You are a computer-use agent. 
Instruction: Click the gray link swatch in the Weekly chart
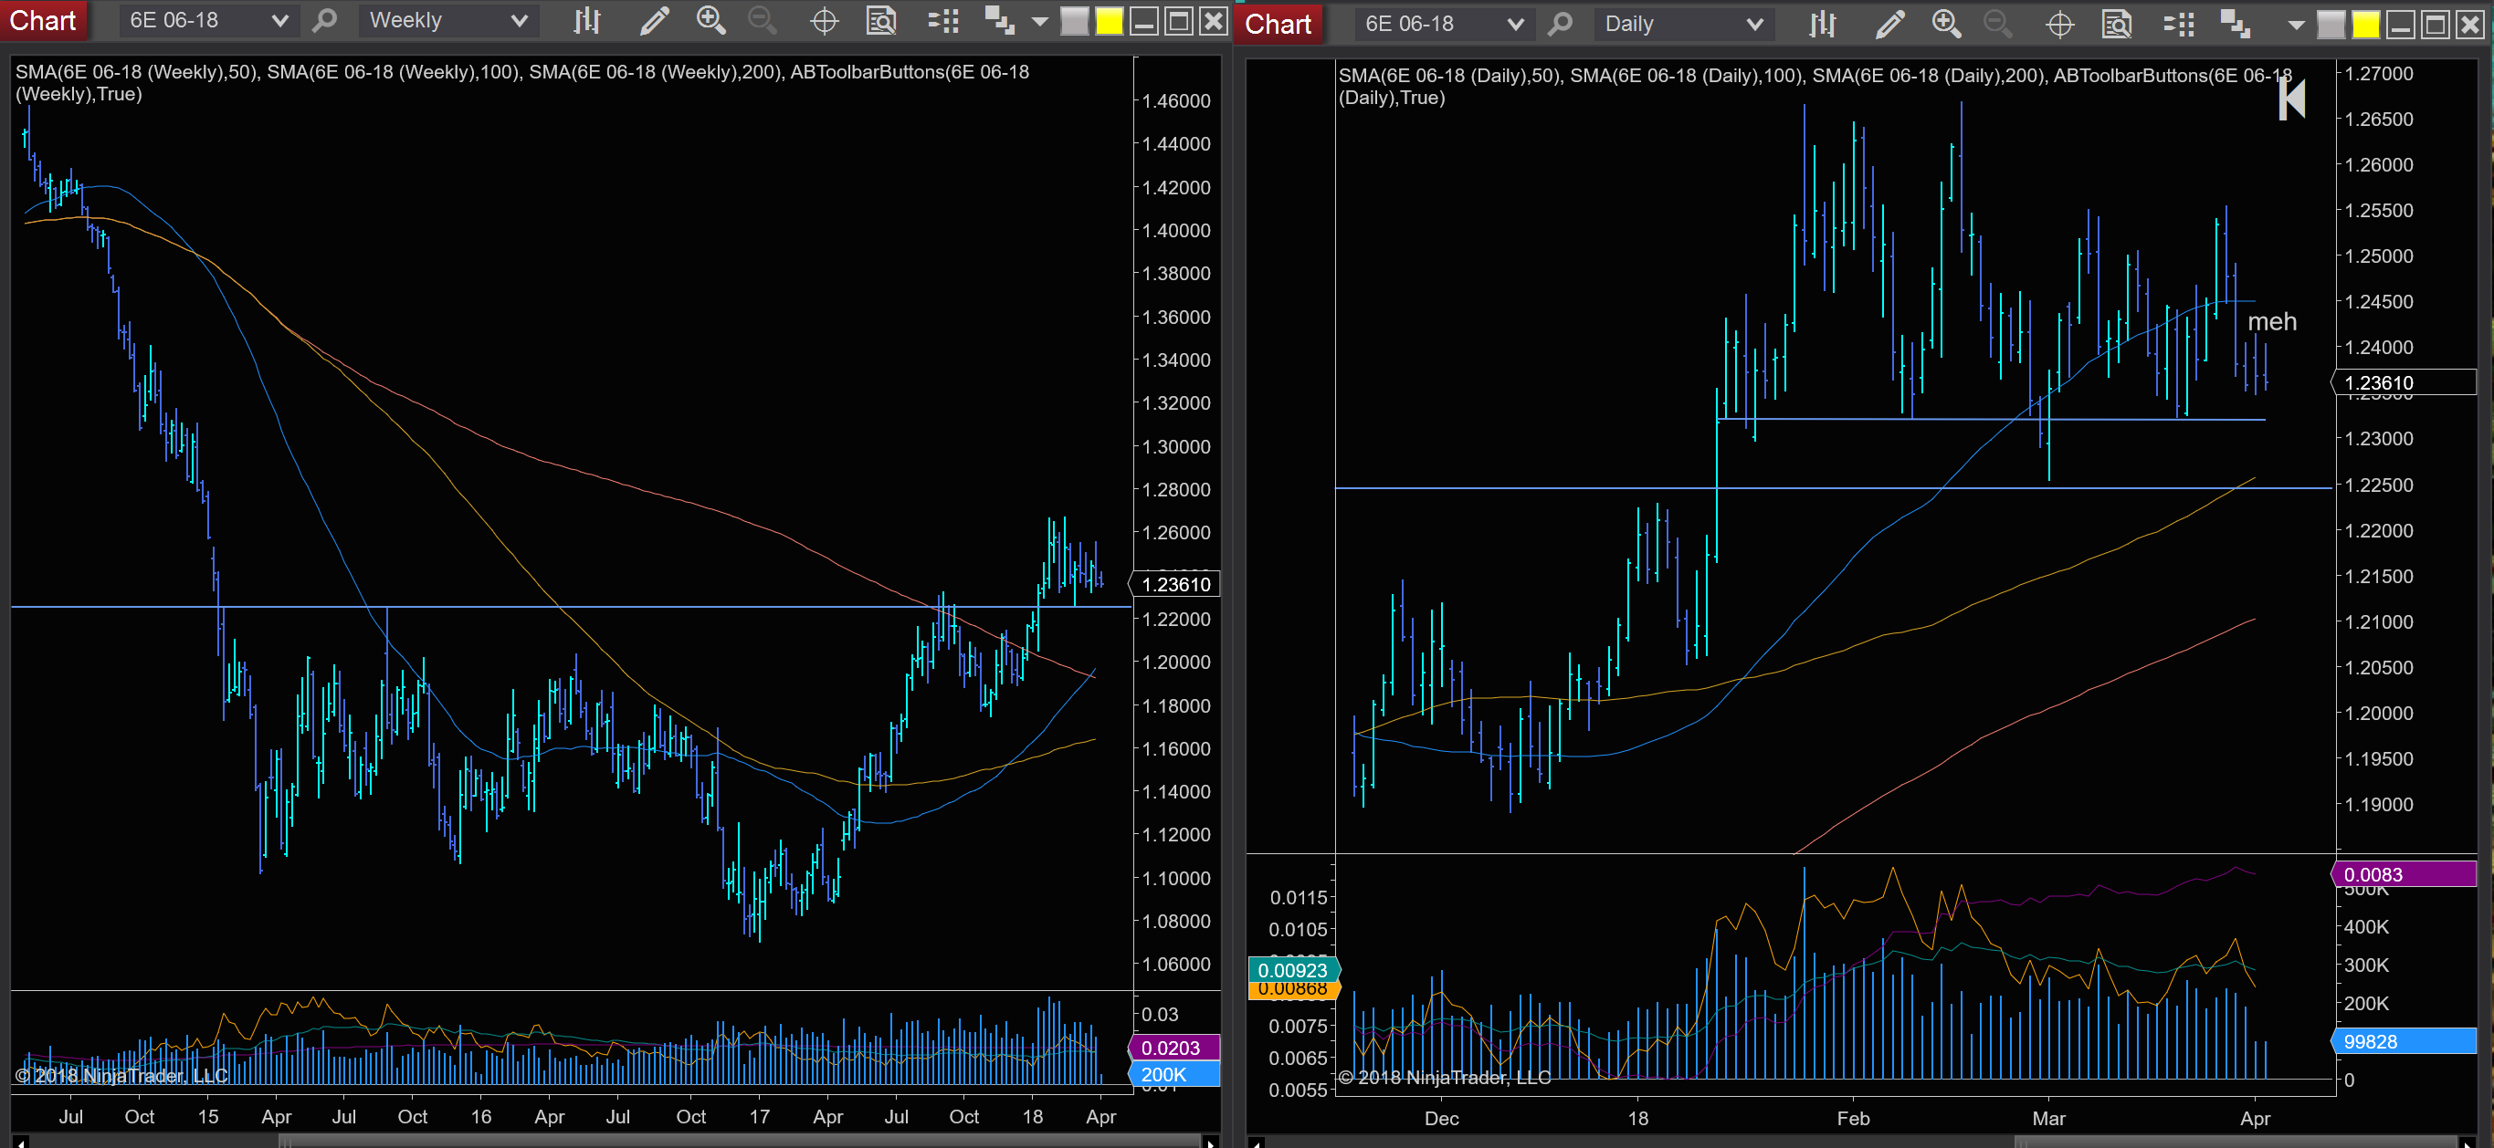[x=1075, y=20]
